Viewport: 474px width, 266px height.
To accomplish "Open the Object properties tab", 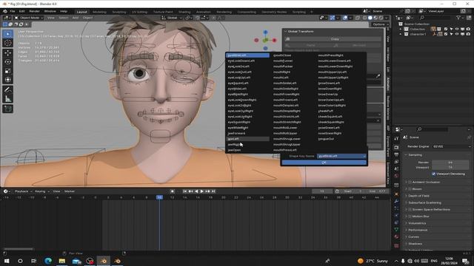I will click(x=396, y=194).
